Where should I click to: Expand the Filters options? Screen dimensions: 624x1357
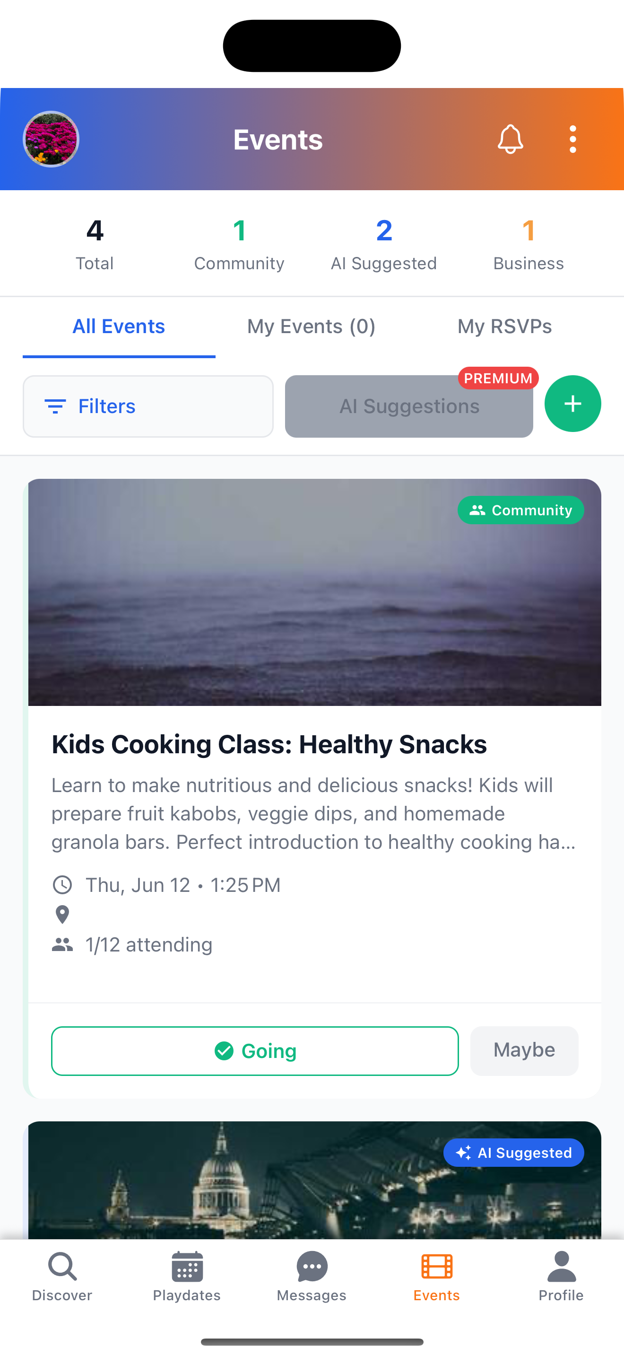tap(148, 406)
